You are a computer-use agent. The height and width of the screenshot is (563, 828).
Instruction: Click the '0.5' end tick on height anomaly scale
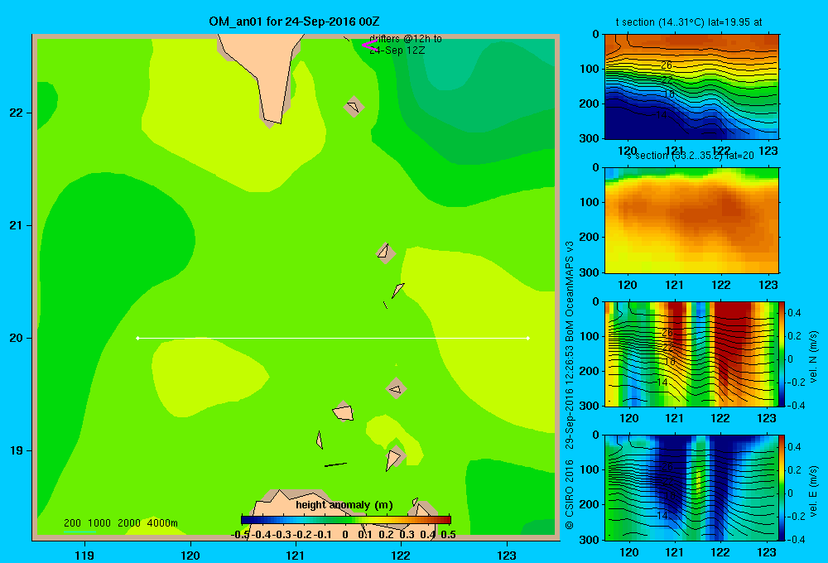(x=448, y=535)
